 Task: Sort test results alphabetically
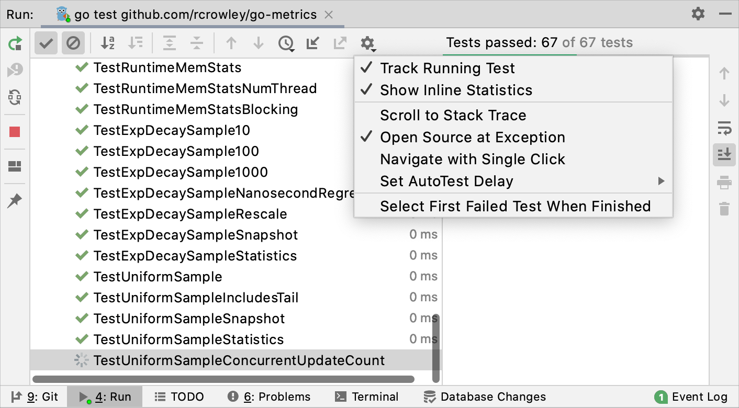point(108,43)
